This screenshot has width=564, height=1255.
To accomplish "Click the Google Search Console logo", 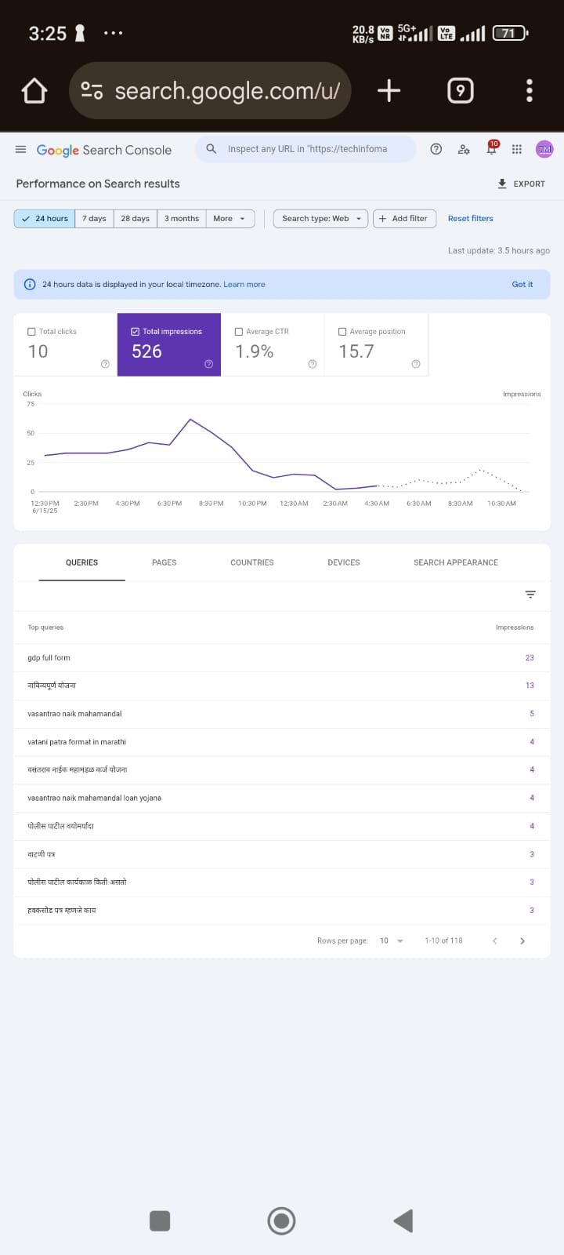I will point(104,150).
